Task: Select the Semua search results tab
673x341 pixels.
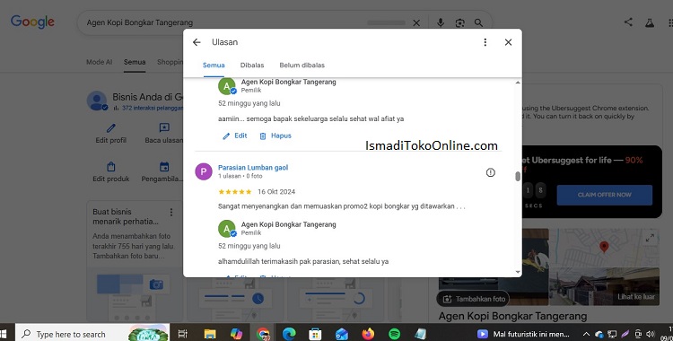Action: tap(135, 62)
